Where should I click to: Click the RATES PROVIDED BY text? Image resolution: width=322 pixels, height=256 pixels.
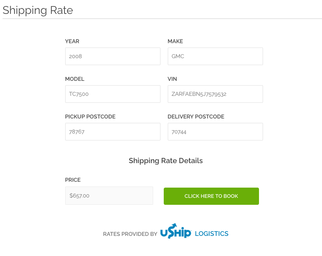pos(130,234)
